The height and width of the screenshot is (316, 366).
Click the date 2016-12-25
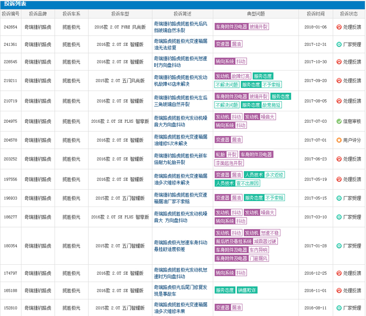(x=316, y=273)
